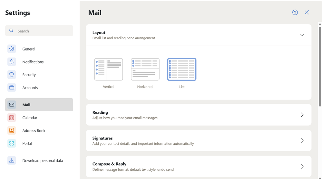
Task: Click the Accounts icon in sidebar
Action: pyautogui.click(x=12, y=87)
